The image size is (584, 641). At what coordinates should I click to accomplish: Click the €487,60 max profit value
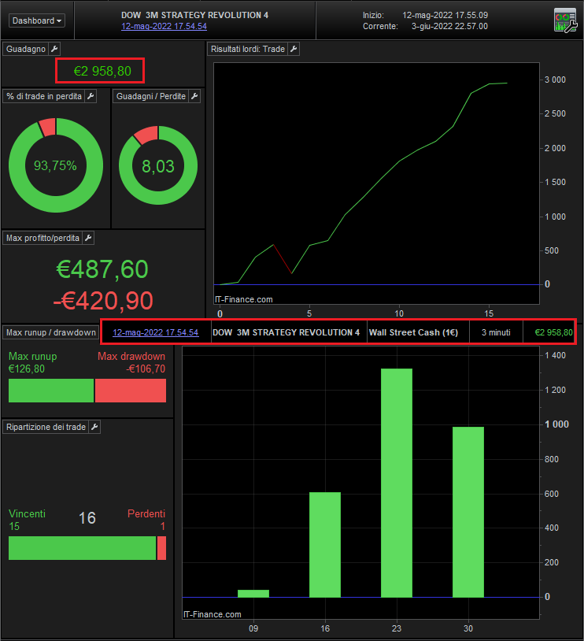pyautogui.click(x=102, y=269)
